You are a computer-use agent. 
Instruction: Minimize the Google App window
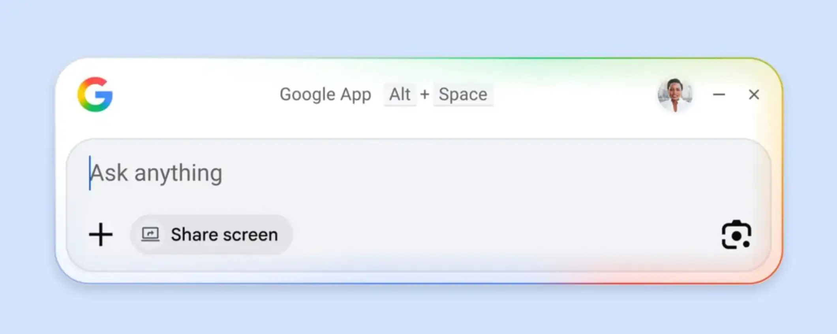(719, 95)
